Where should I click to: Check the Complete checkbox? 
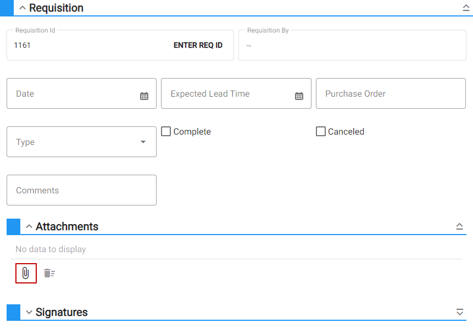[x=166, y=131]
